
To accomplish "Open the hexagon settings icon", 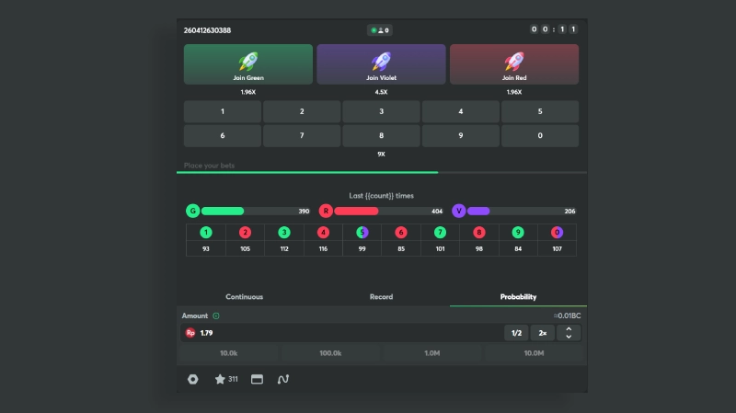I will pos(192,379).
